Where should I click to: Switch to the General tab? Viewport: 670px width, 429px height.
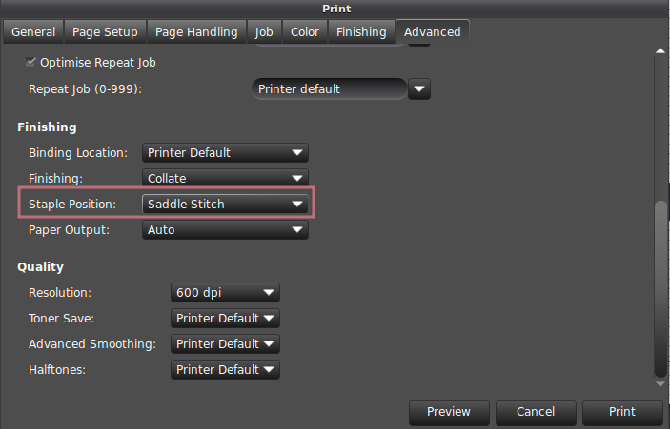33,31
